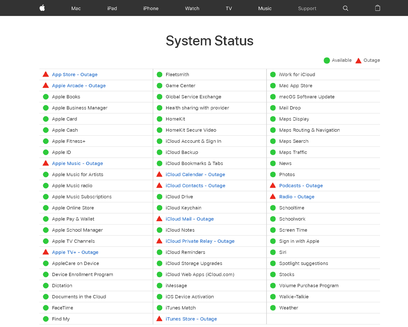Viewport: 408px width, 327px height.
Task: Open Podcasts - Outage link
Action: 301,186
